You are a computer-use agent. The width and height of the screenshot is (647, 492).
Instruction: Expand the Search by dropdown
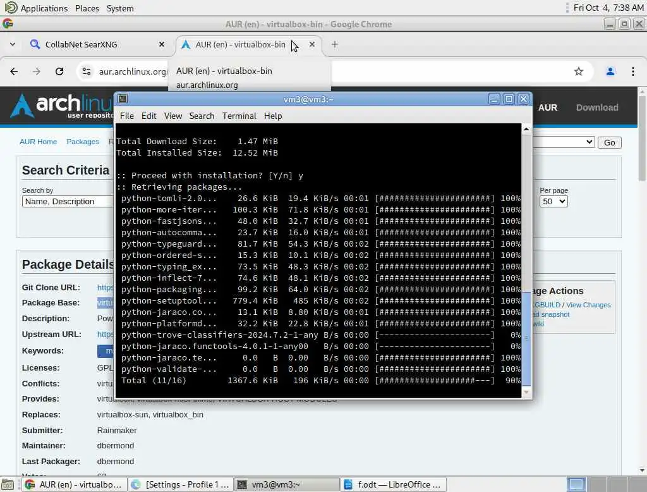[68, 202]
